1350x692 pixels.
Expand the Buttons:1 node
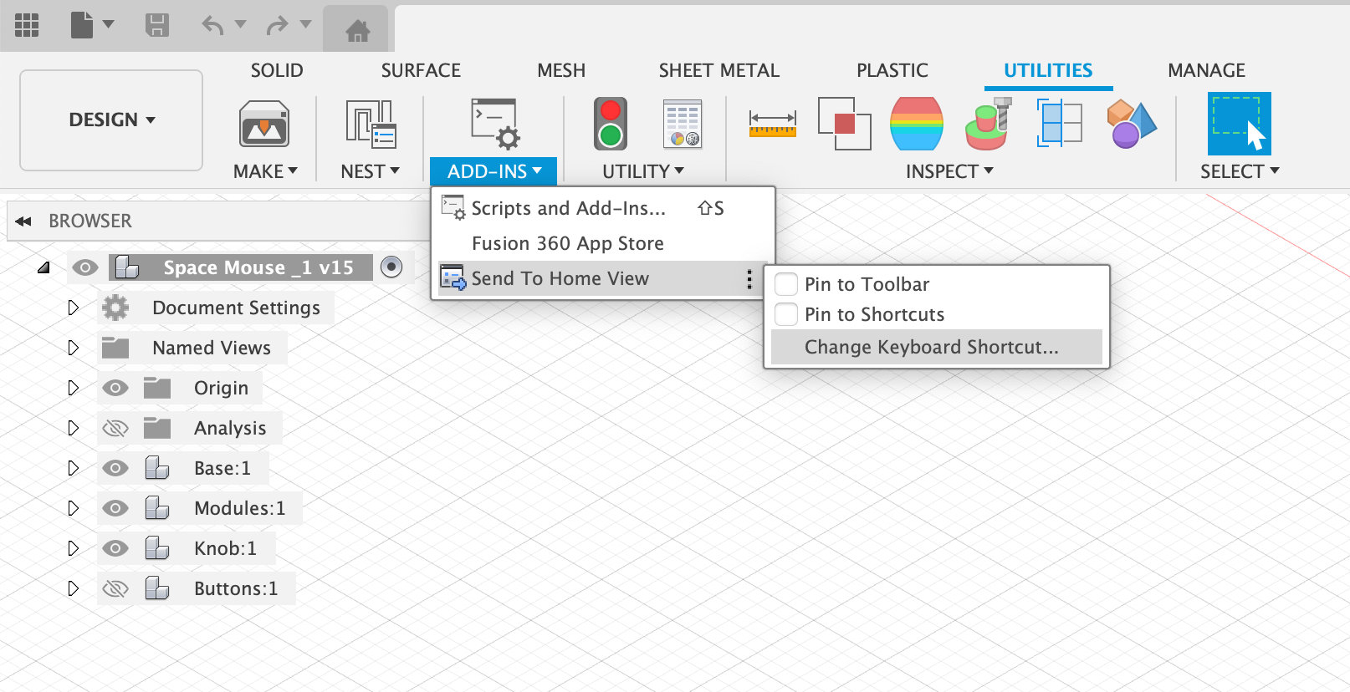click(74, 588)
